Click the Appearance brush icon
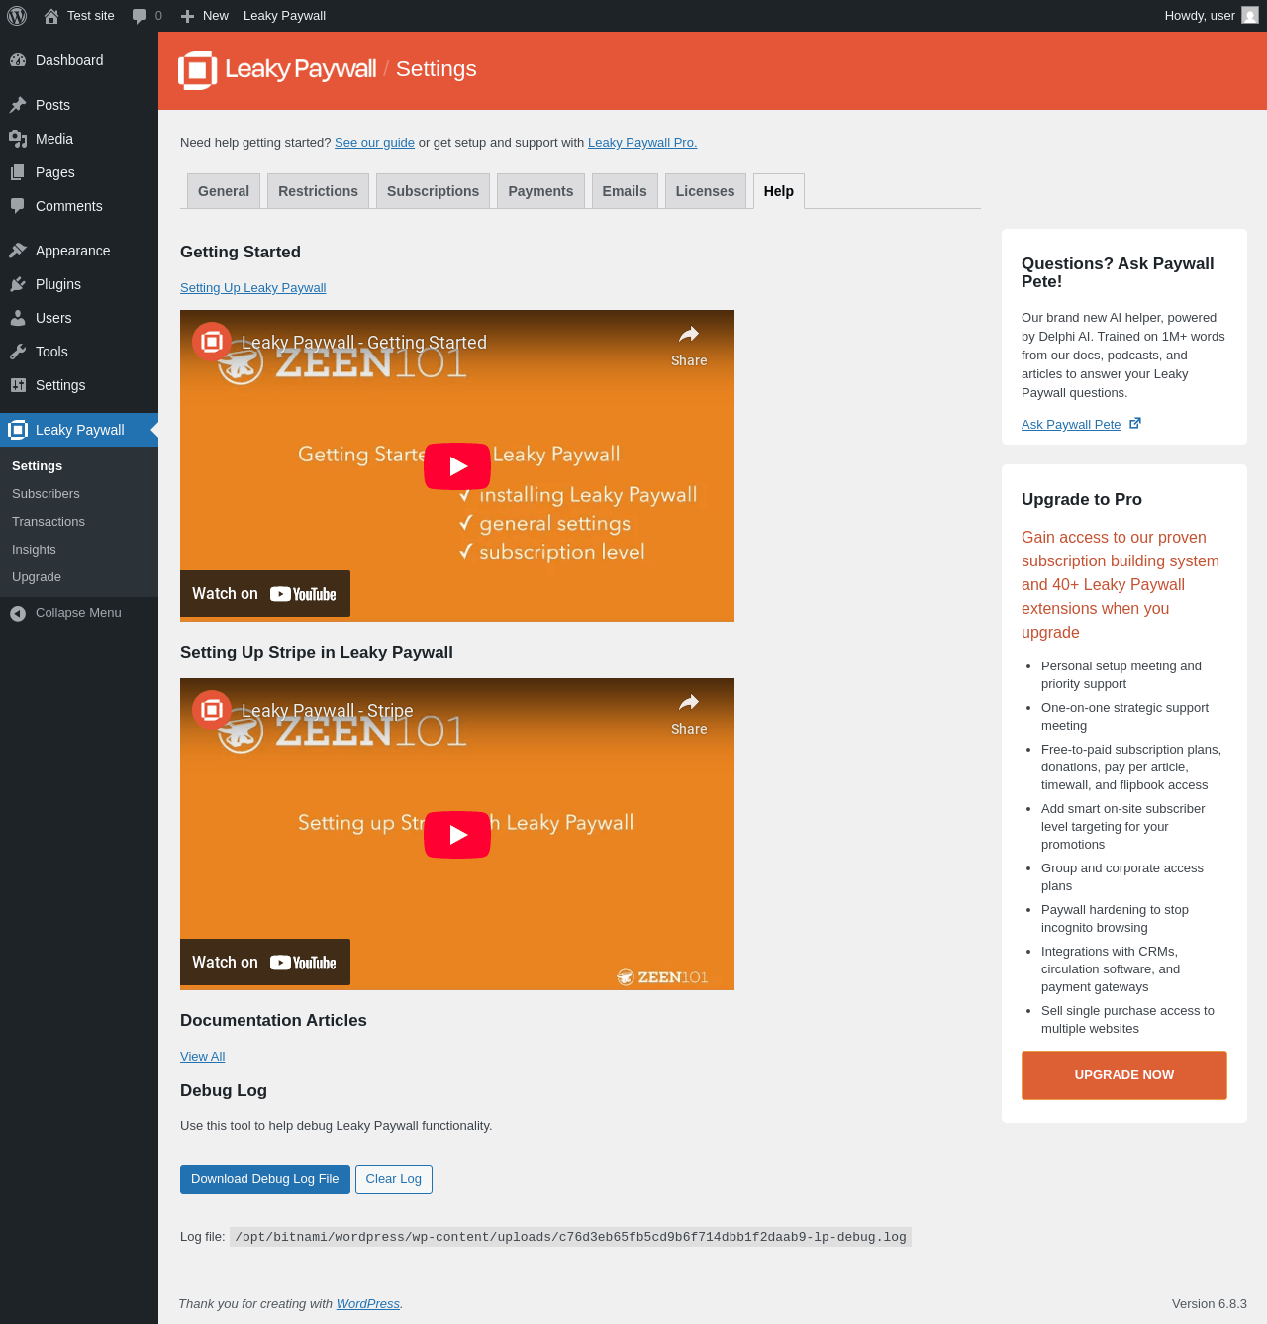The width and height of the screenshot is (1267, 1324). click(x=18, y=251)
